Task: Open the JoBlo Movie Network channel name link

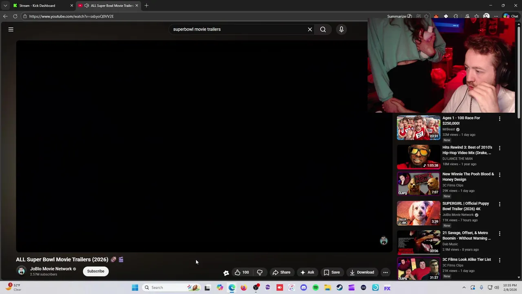Action: point(51,269)
